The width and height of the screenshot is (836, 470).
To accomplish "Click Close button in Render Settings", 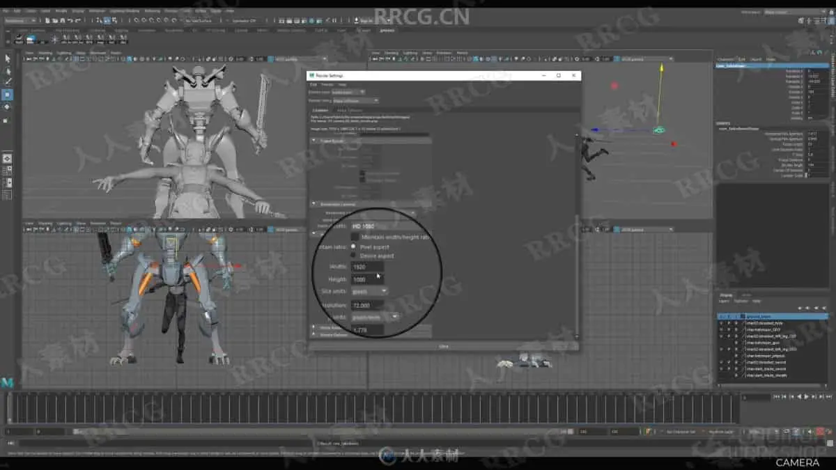I will 443,346.
